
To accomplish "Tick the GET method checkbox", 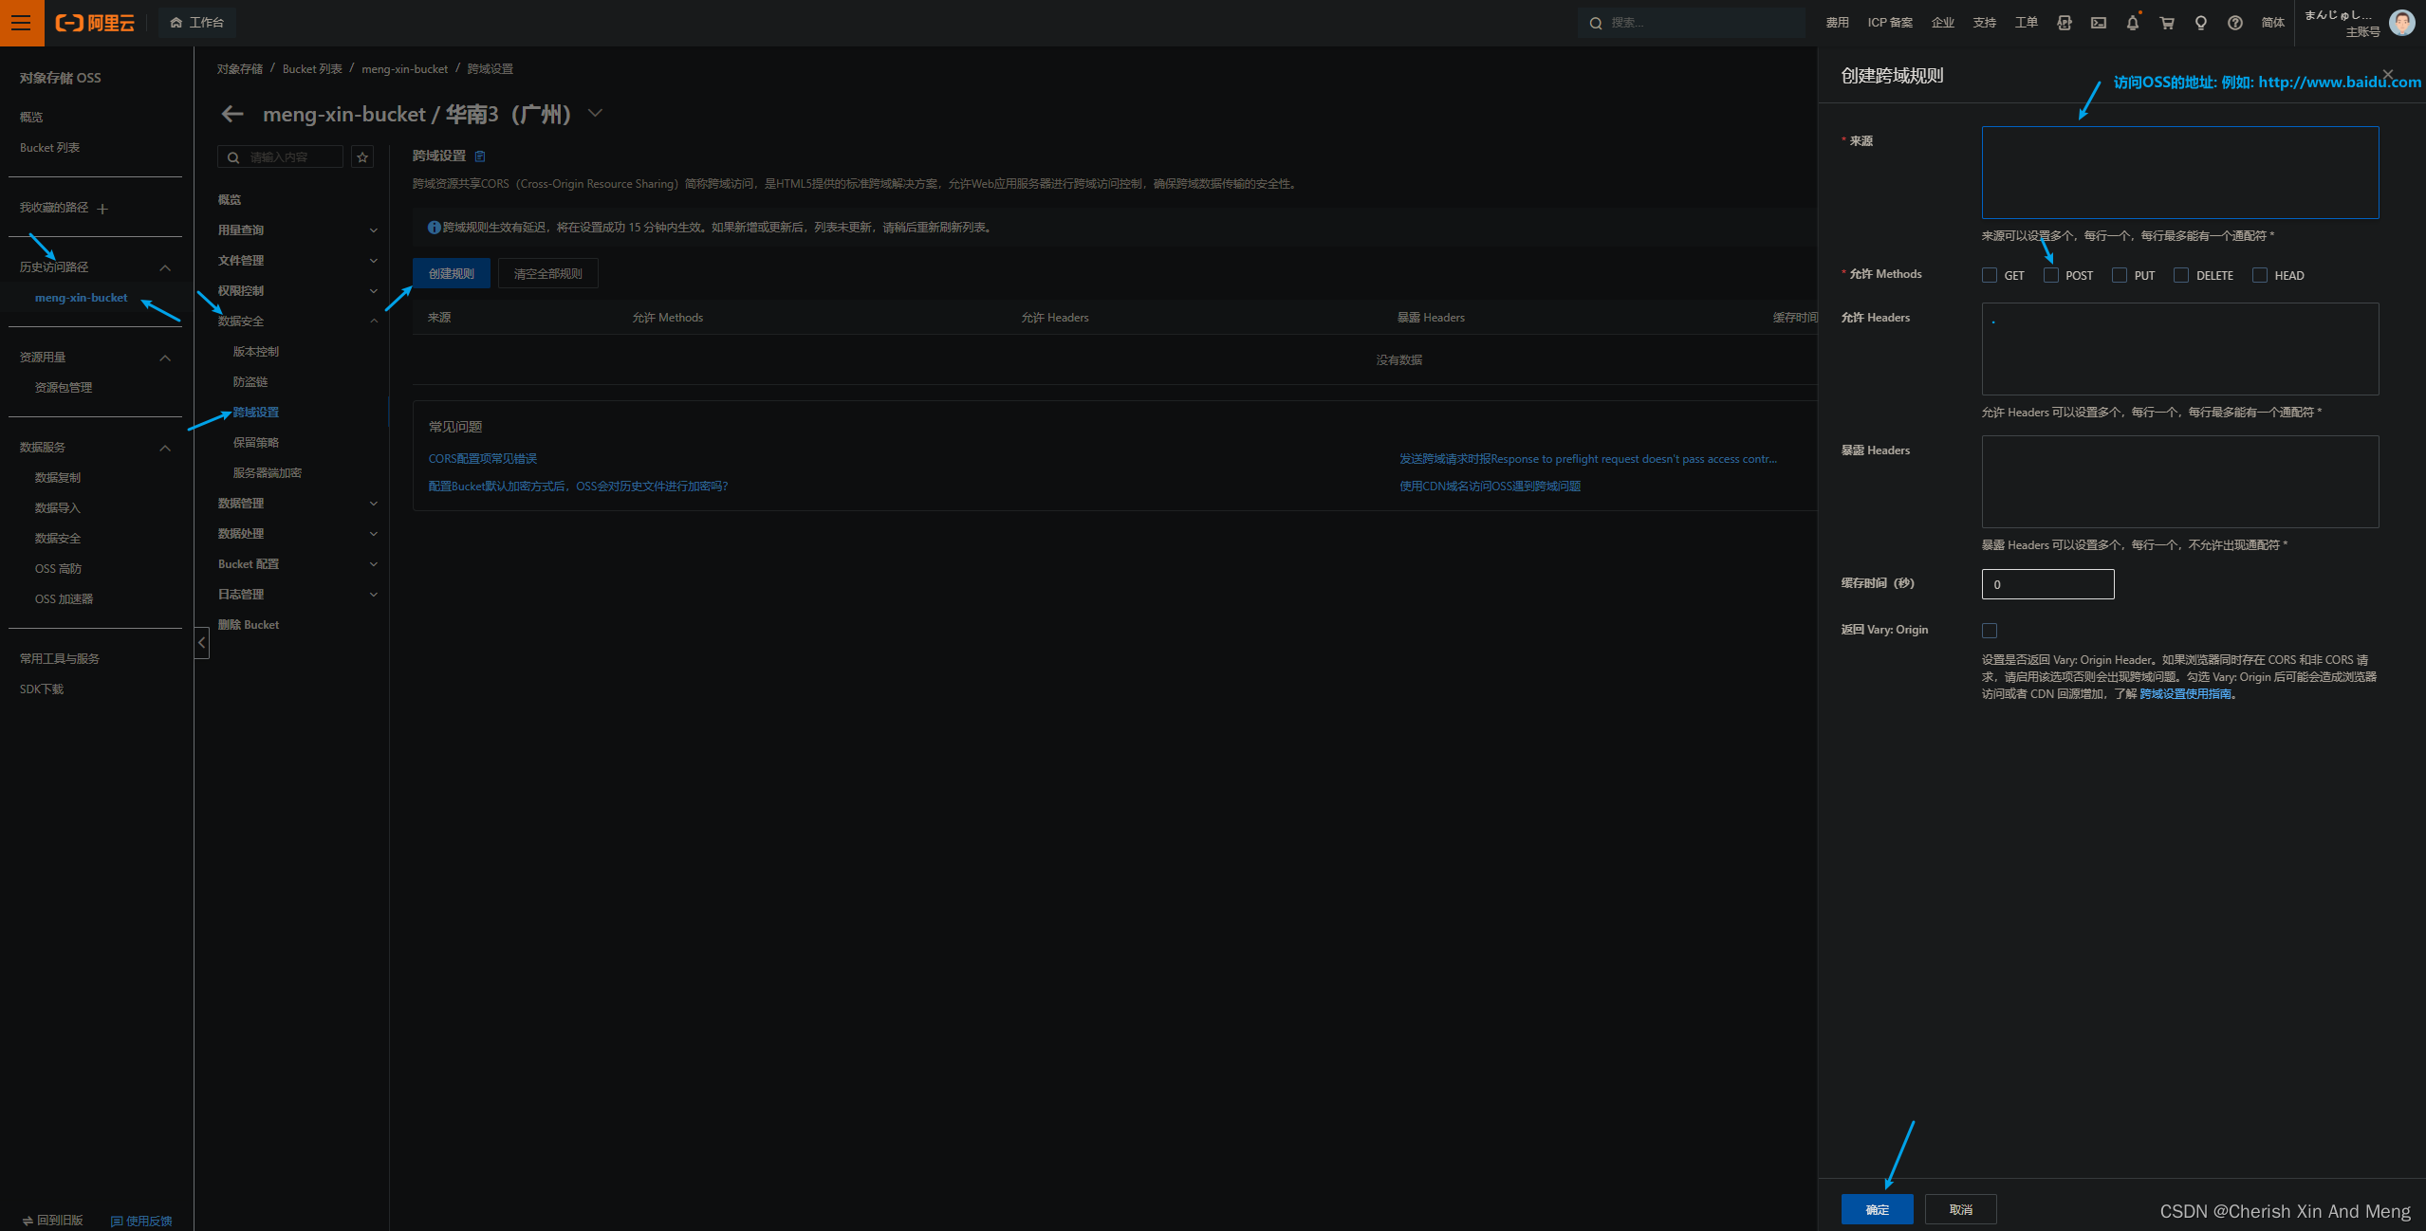I will [x=1989, y=275].
